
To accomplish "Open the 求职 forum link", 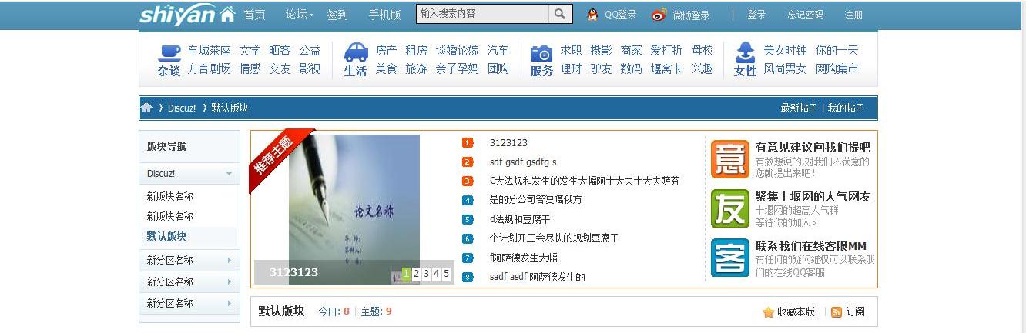I will pyautogui.click(x=571, y=50).
